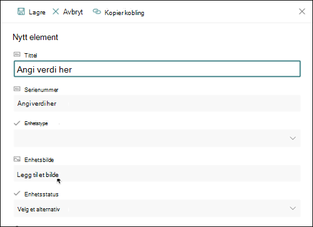Open the Enhetstype dropdown

pos(157,138)
